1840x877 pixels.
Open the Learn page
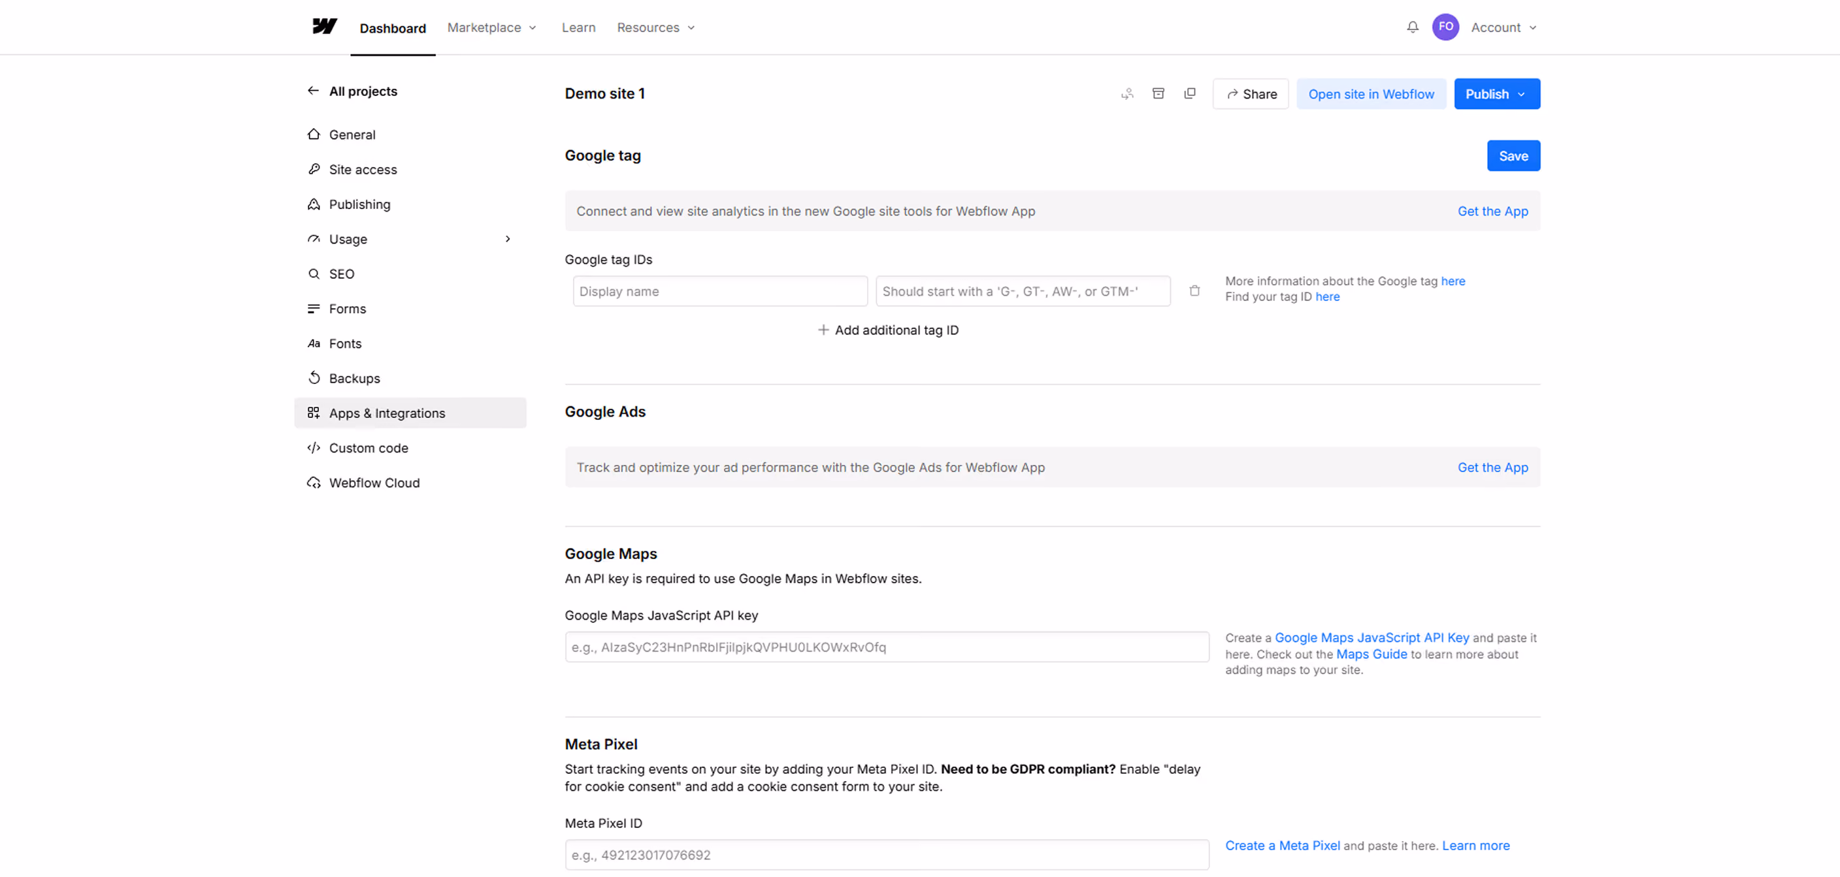pos(578,27)
